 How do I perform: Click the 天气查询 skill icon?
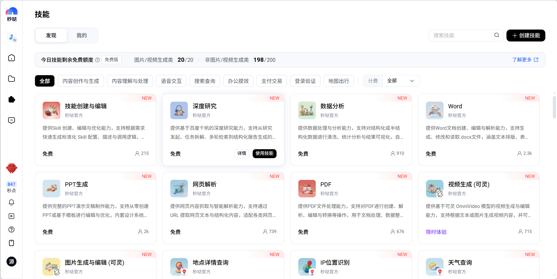[x=435, y=267]
